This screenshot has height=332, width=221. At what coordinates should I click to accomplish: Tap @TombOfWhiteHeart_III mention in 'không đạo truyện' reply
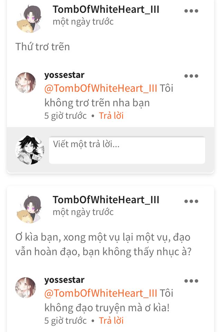[101, 293]
